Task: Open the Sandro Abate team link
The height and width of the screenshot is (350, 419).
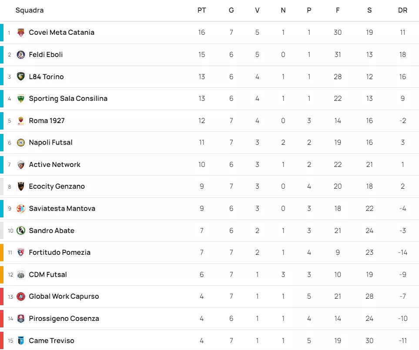Action: (x=51, y=230)
